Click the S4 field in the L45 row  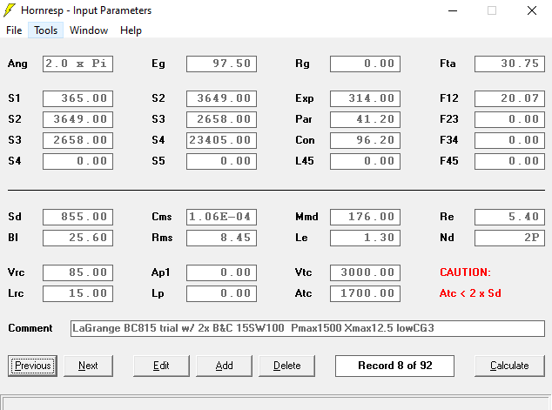(77, 161)
